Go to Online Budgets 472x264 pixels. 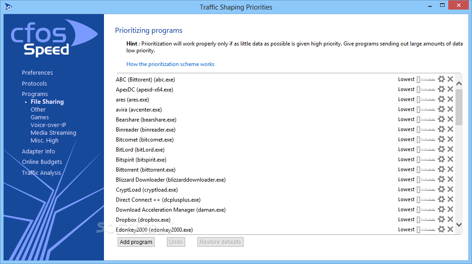pyautogui.click(x=42, y=162)
